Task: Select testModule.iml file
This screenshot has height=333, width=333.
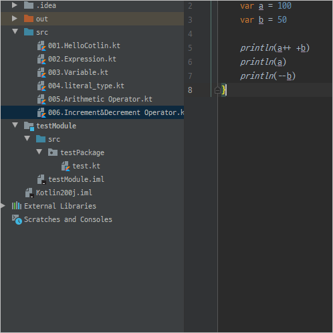Action: click(92, 179)
